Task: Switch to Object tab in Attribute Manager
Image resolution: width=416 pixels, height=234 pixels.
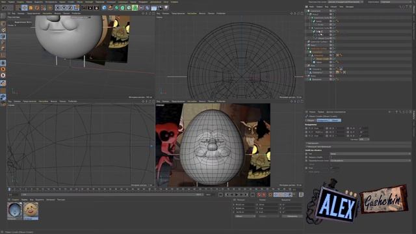Action: pos(335,120)
